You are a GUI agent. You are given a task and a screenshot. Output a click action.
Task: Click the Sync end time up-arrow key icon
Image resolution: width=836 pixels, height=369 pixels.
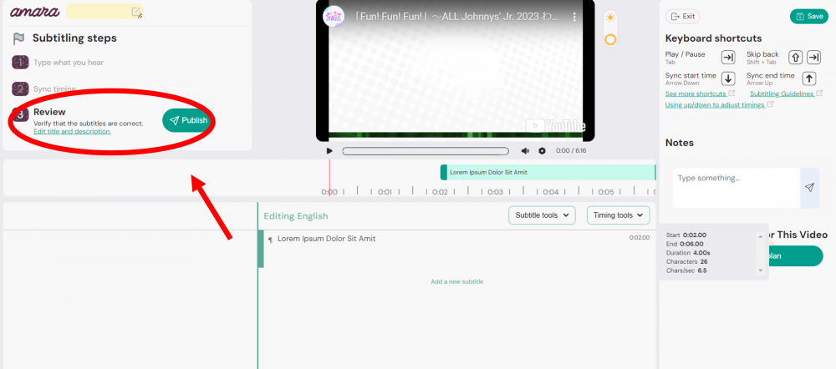click(809, 78)
